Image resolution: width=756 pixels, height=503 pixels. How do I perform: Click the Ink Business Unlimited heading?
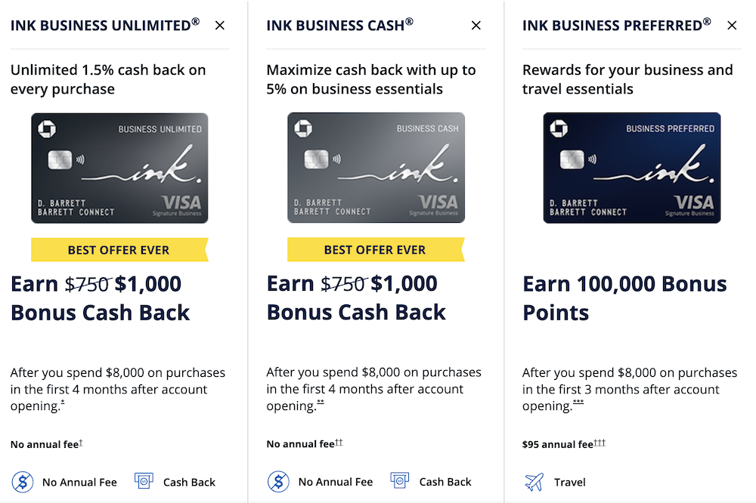[x=105, y=25]
